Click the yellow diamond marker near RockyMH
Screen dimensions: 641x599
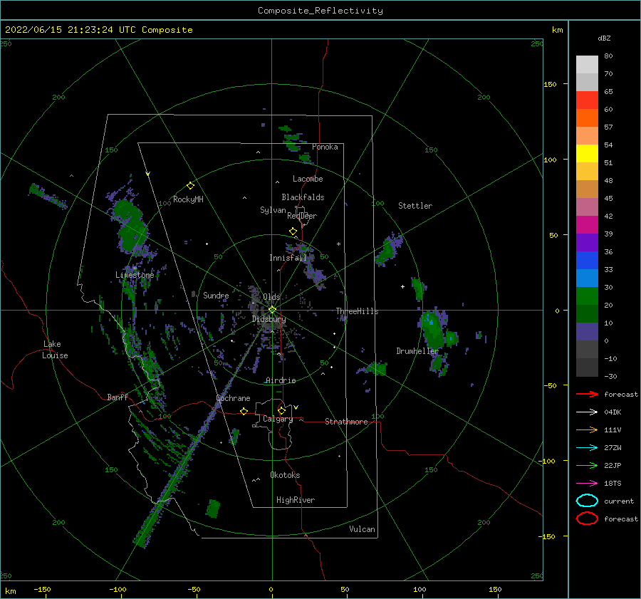(x=190, y=186)
